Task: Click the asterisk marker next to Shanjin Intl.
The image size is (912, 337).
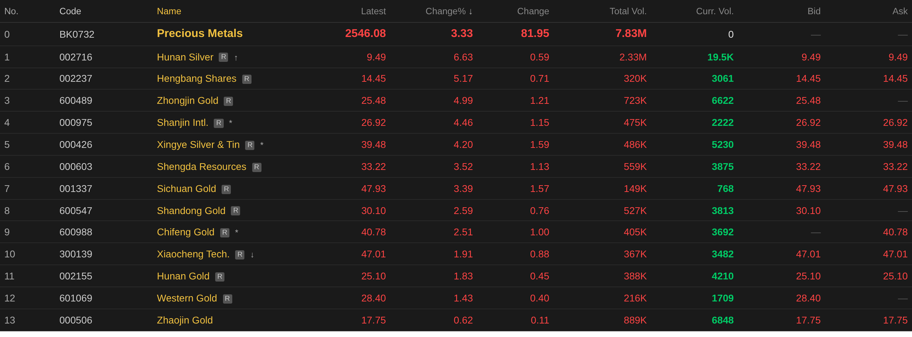Action: point(230,123)
